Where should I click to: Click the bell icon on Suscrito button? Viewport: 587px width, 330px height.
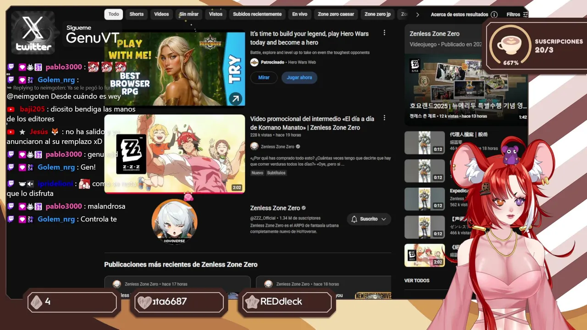click(354, 219)
